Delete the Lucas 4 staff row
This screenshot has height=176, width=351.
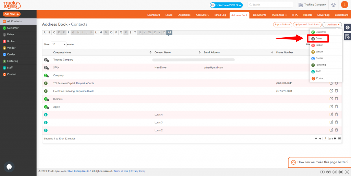coord(336,114)
